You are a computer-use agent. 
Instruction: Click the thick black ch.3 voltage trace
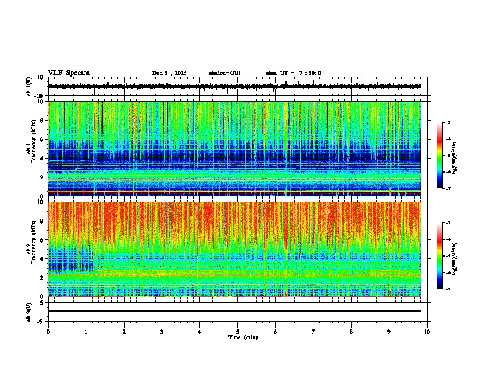(234, 311)
